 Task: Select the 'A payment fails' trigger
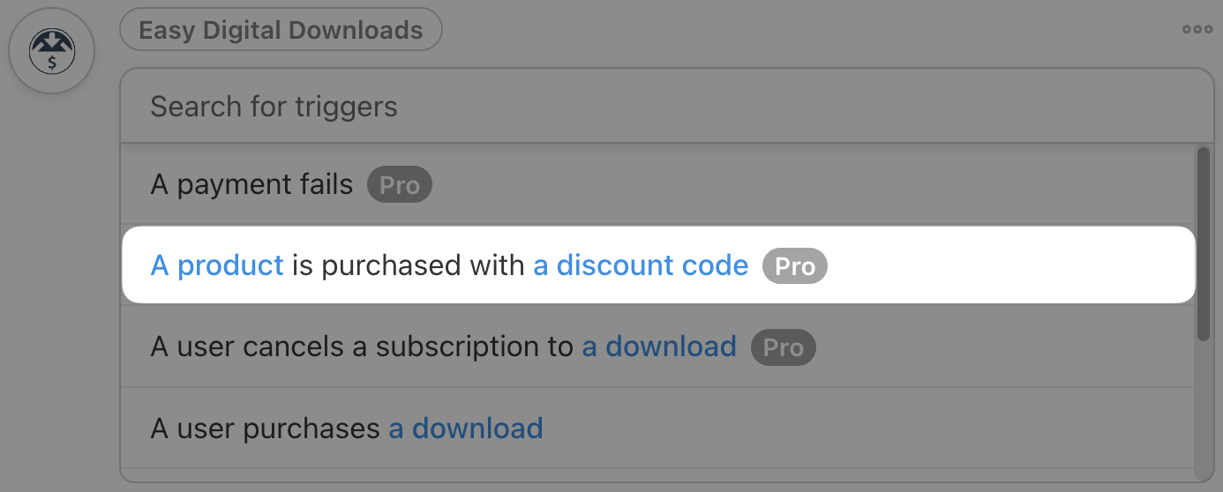pos(251,185)
